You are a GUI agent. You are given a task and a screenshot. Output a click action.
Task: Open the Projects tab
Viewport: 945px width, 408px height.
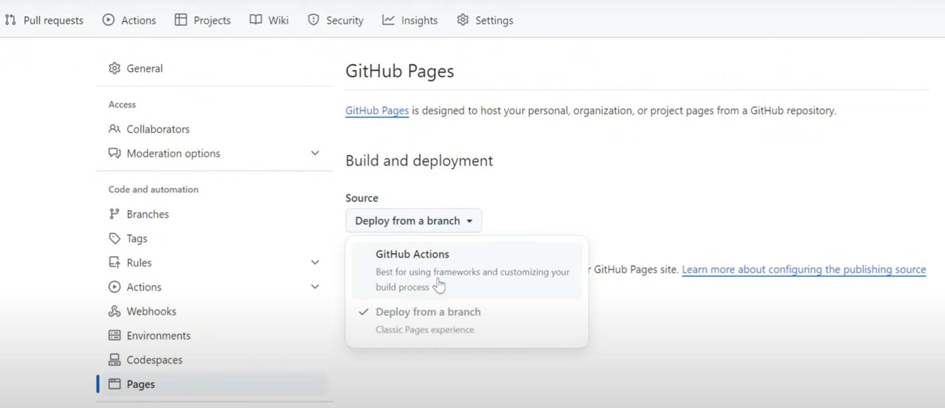pyautogui.click(x=203, y=20)
